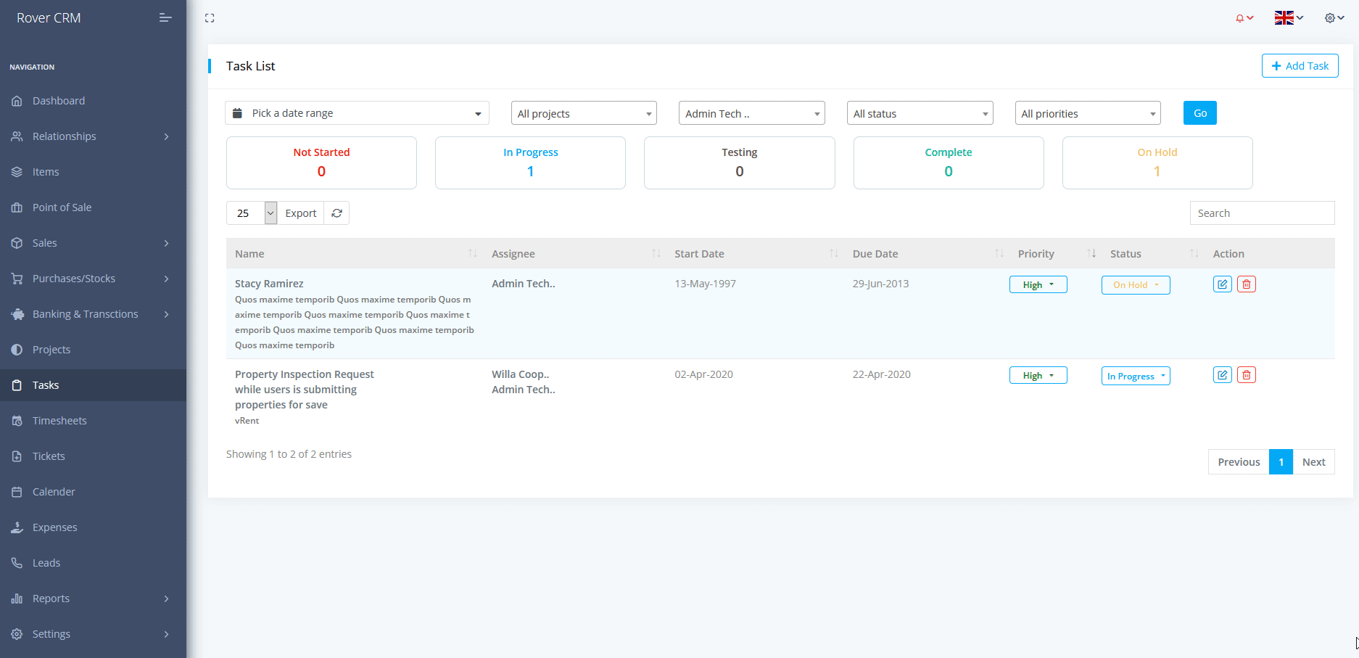Click the Search input field
The height and width of the screenshot is (658, 1359).
pos(1262,213)
